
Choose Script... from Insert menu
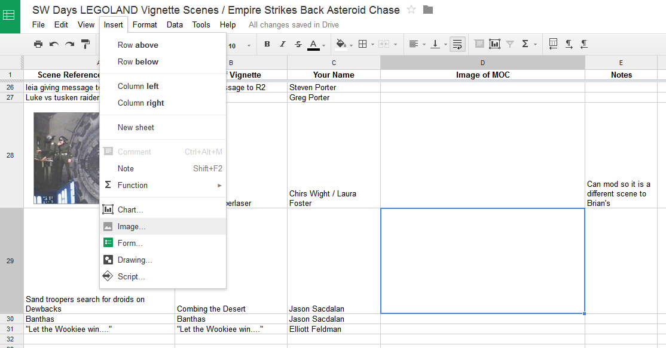(x=163, y=276)
